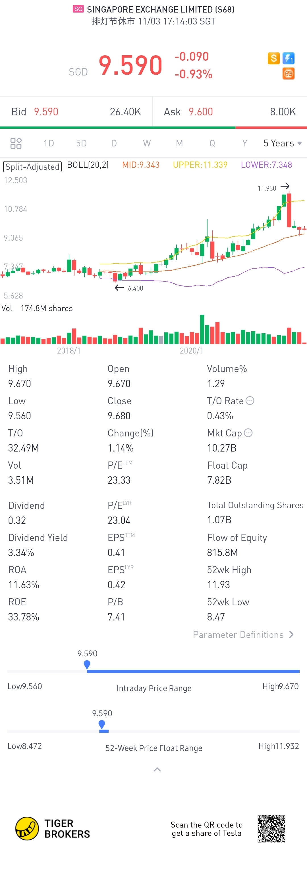
Task: Open the Parameter Definitions link
Action: 238,634
